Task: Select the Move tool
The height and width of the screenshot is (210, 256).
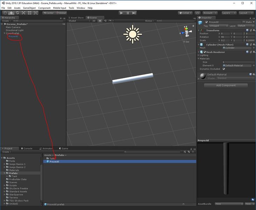Action: (11, 13)
